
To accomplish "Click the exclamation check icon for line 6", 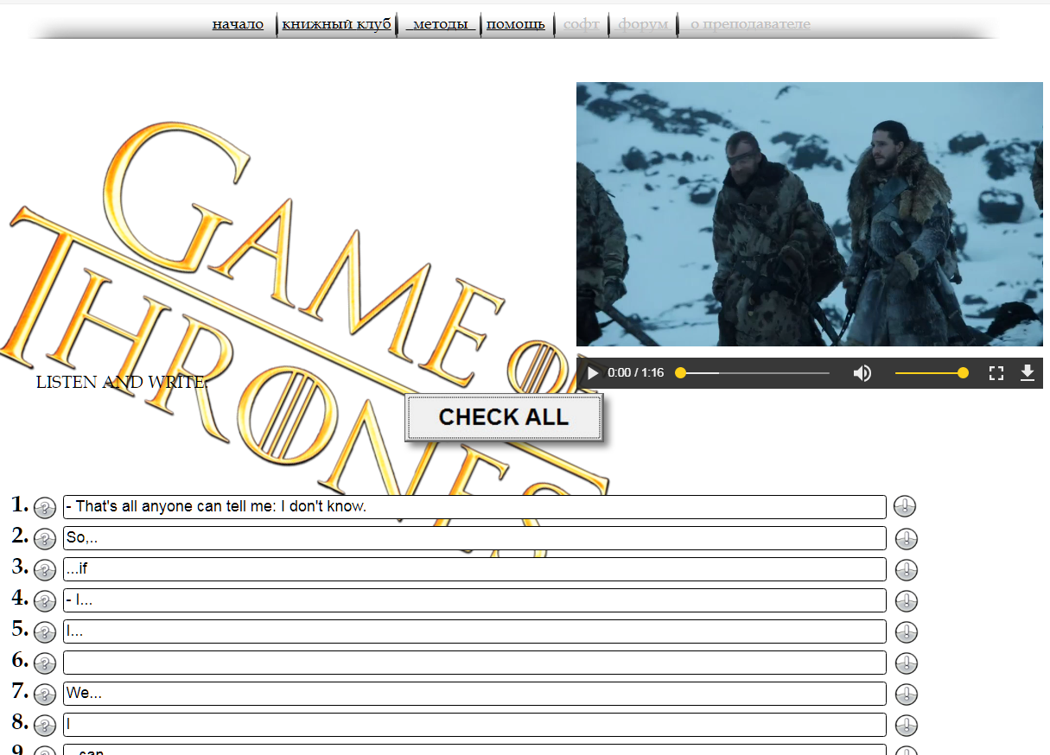I will [x=907, y=663].
